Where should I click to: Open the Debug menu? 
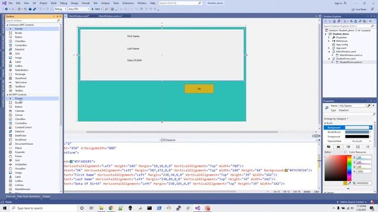[64, 3]
